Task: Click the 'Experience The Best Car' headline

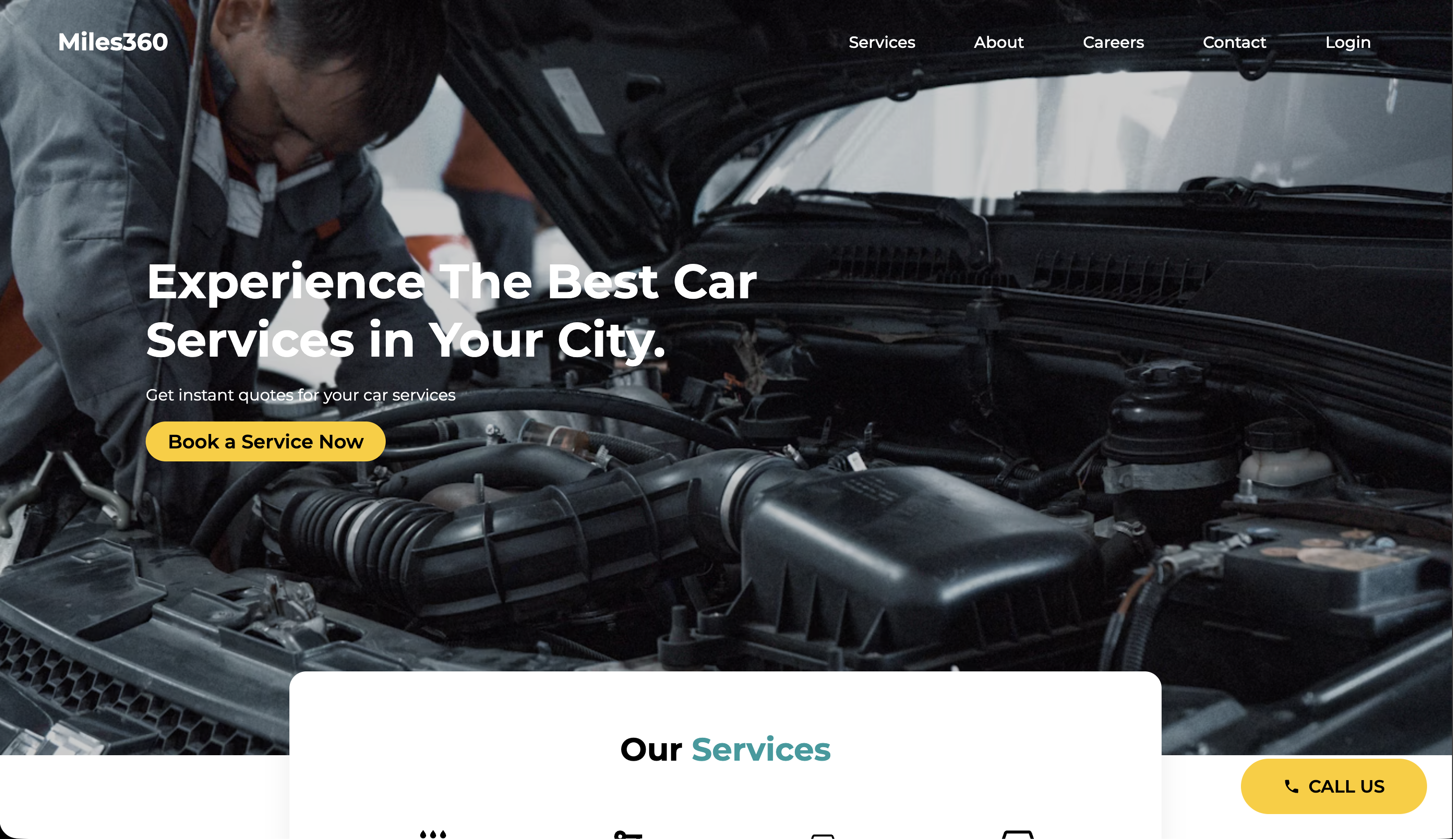Action: pyautogui.click(x=451, y=282)
